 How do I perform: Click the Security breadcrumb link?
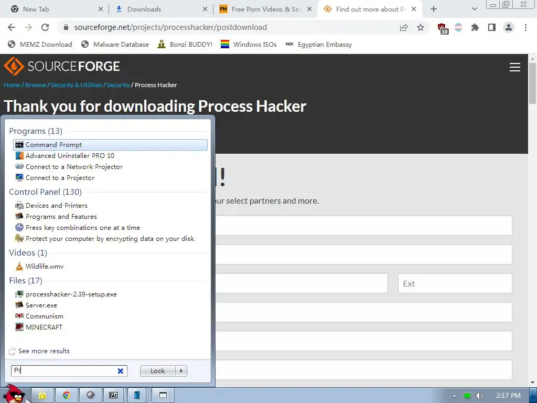point(118,85)
